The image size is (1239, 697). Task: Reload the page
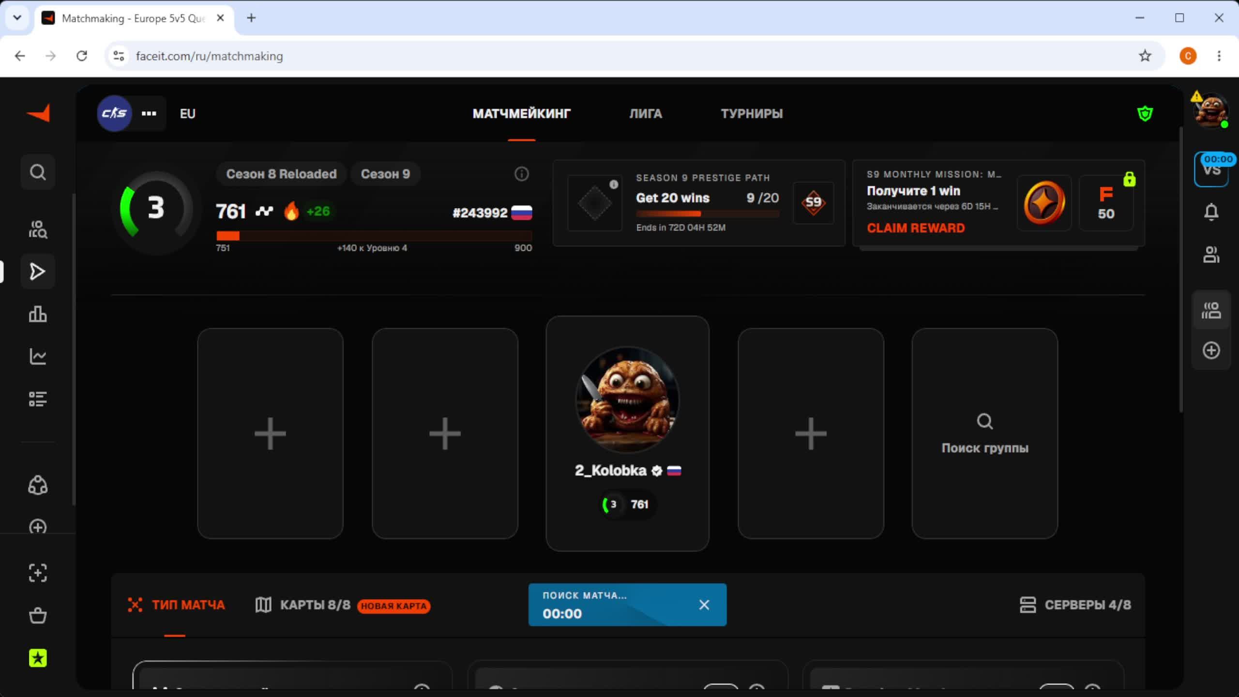click(x=82, y=56)
